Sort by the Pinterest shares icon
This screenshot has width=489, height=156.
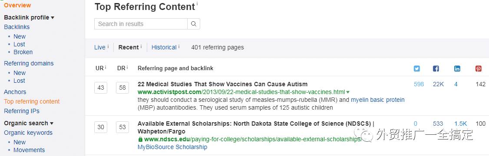click(x=479, y=68)
